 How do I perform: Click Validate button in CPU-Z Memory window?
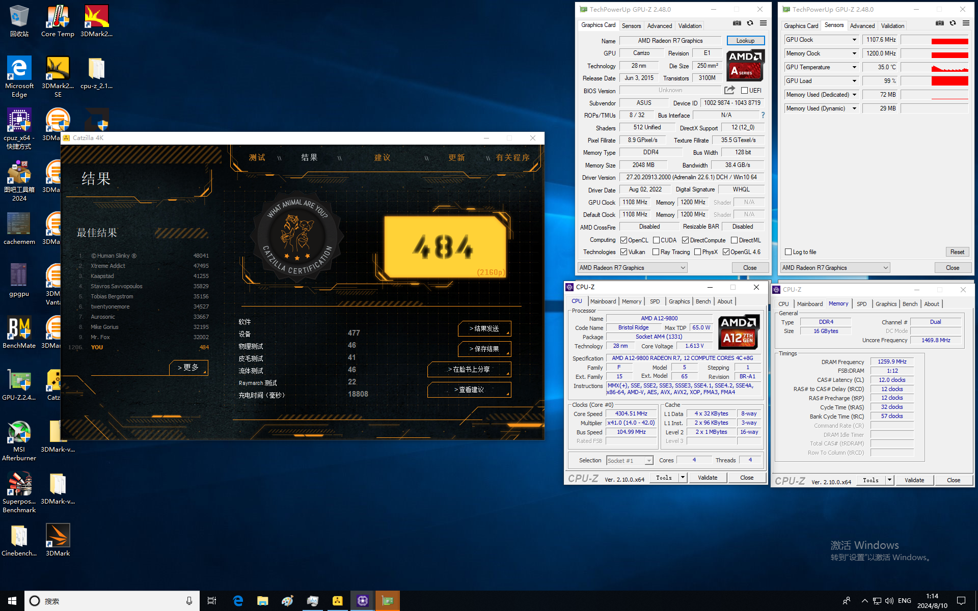pyautogui.click(x=914, y=480)
